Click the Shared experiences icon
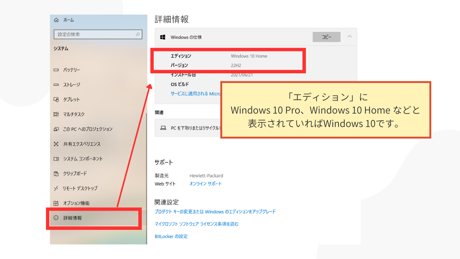The width and height of the screenshot is (460, 259). click(56, 144)
